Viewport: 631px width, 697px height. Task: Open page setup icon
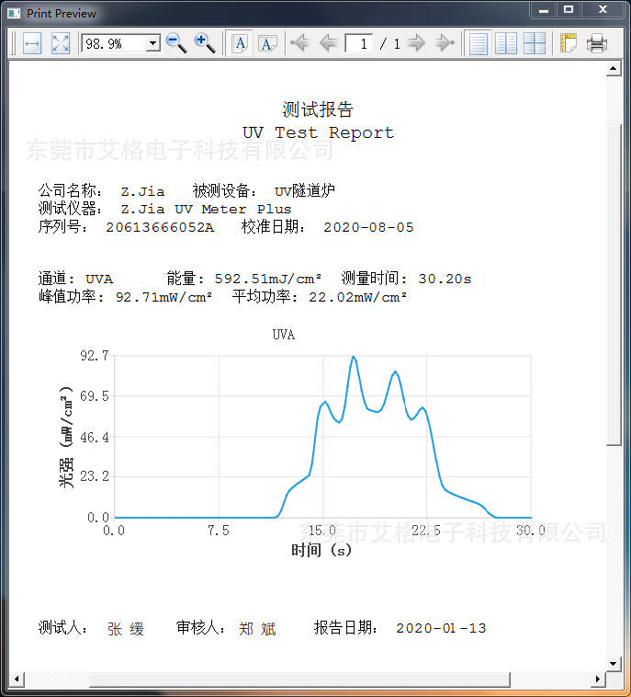click(568, 43)
